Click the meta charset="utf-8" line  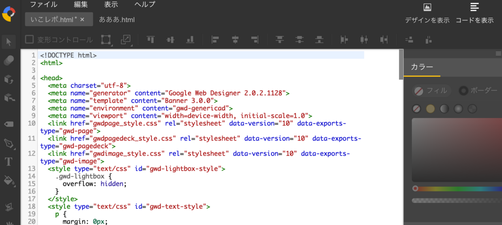coord(90,85)
